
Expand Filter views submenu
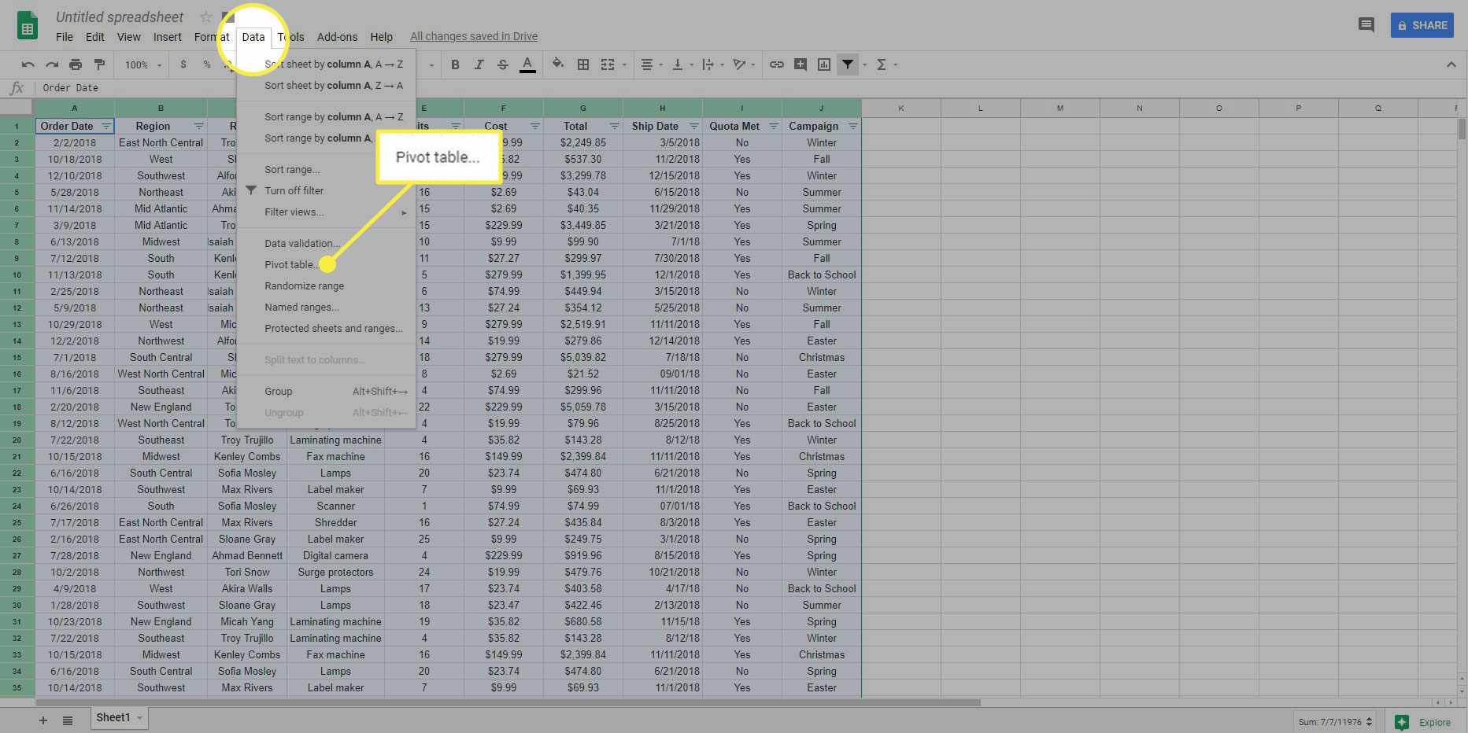[326, 212]
